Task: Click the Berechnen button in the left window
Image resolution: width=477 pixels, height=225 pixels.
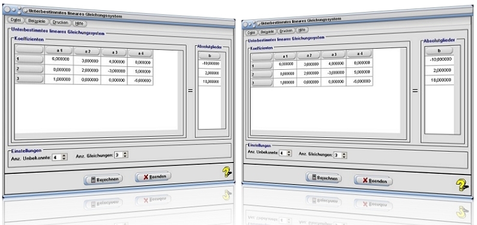Action: coord(103,179)
